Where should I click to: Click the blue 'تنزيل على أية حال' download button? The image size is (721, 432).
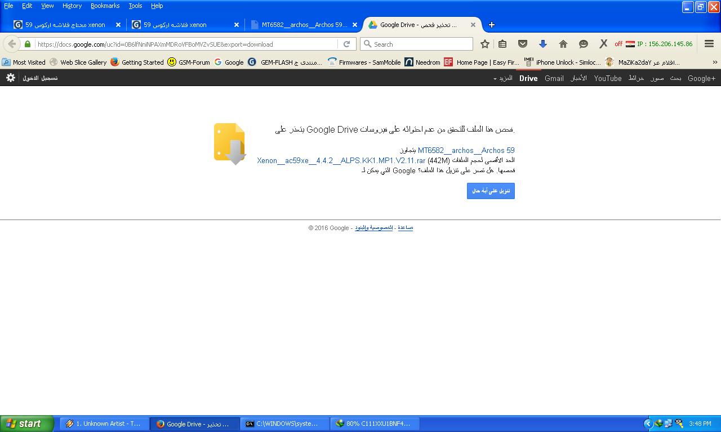[x=491, y=191]
